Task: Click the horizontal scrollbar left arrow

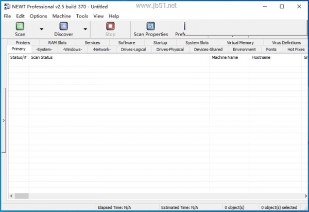Action: pos(11,196)
